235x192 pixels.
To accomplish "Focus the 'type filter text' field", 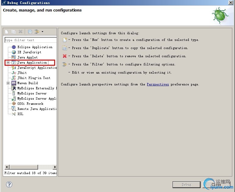I will click(x=31, y=40).
